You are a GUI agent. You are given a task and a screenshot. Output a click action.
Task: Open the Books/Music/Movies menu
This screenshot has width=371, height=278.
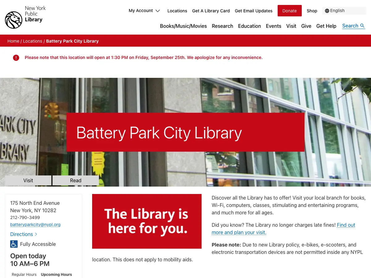click(x=183, y=26)
